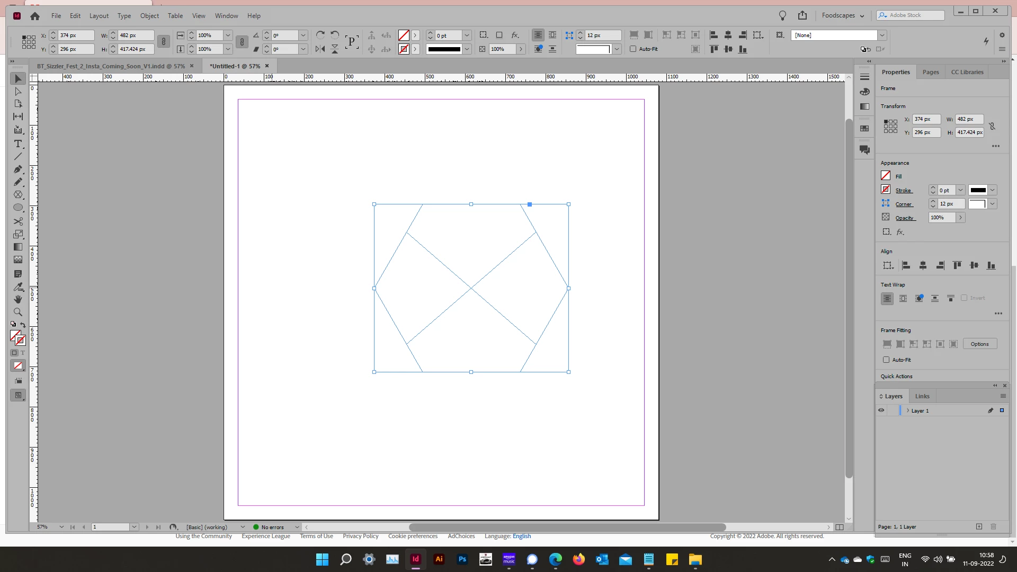Click rotate 90° clockwise icon
This screenshot has height=572, width=1017.
(x=320, y=35)
